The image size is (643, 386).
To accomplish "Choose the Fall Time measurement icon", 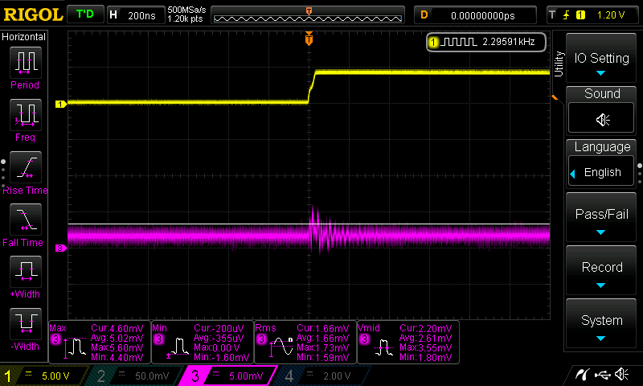I will point(24,220).
